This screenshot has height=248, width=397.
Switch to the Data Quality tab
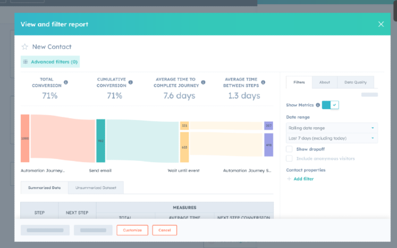point(355,82)
